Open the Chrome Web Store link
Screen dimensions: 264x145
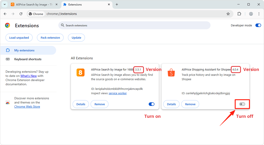pyautogui.click(x=27, y=107)
